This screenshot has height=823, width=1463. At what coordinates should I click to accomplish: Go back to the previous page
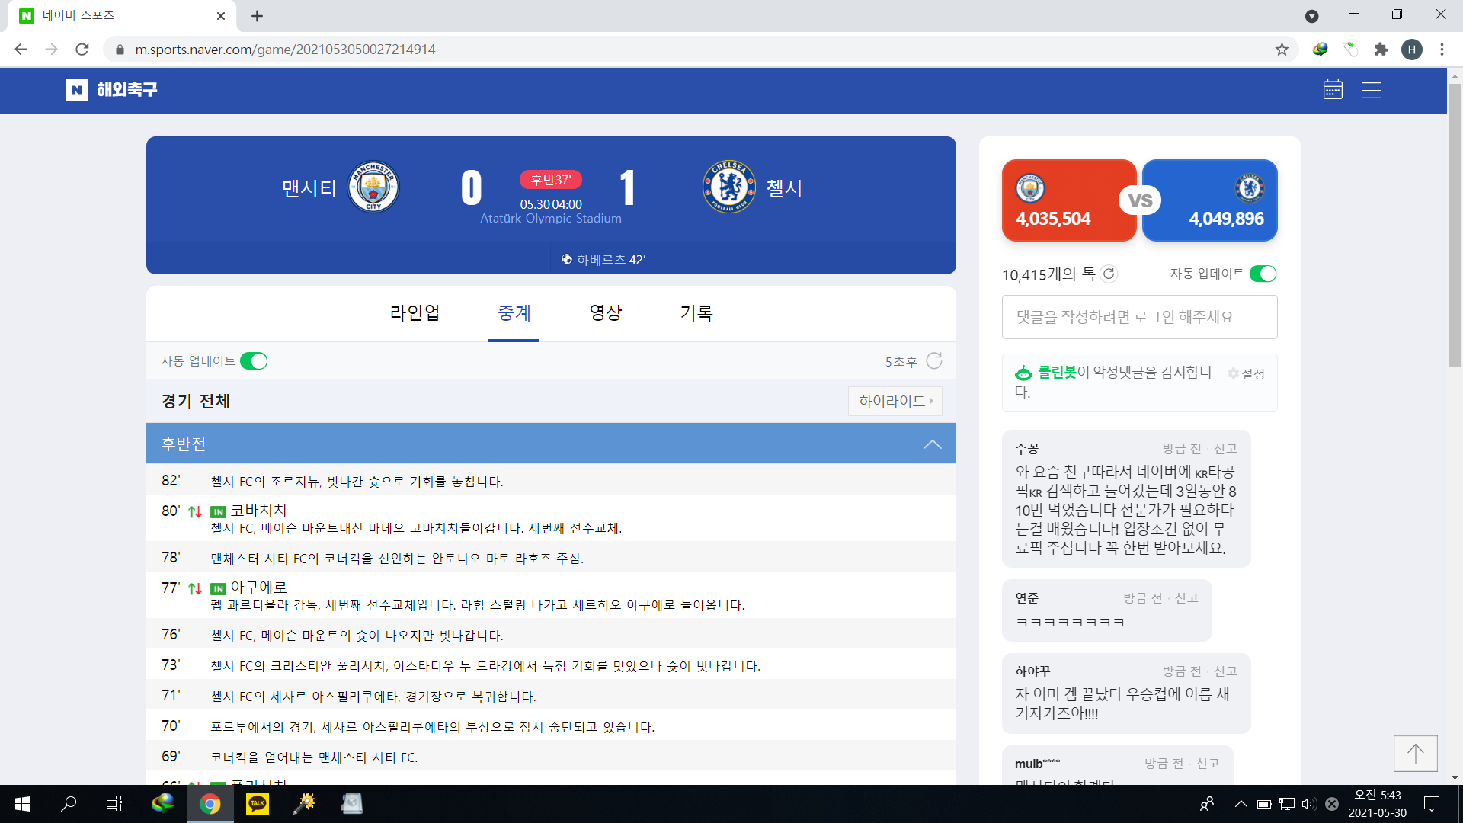[21, 50]
